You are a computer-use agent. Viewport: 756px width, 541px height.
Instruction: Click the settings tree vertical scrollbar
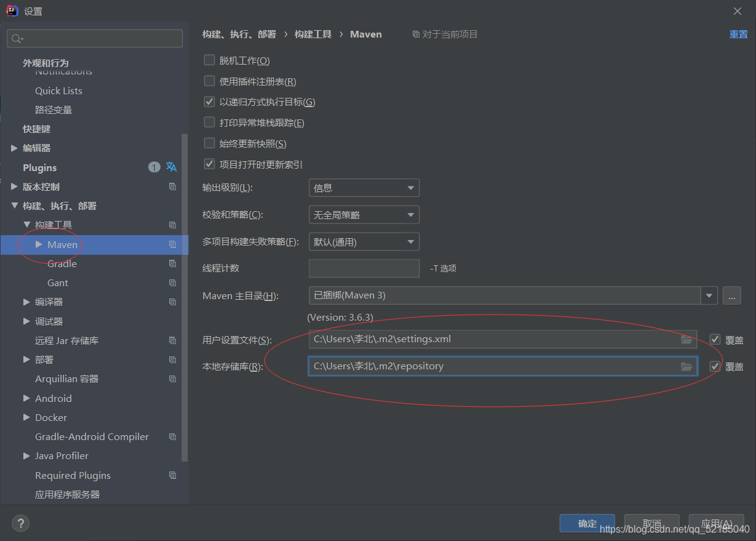[185, 297]
